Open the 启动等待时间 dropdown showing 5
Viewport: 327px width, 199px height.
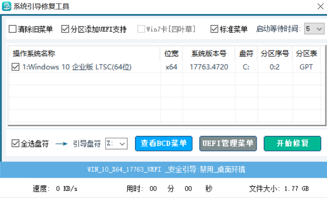click(x=314, y=29)
